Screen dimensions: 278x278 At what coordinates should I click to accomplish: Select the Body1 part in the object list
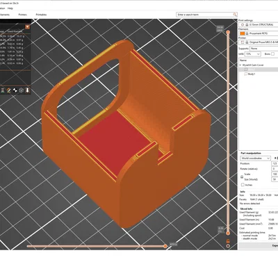click(x=252, y=74)
